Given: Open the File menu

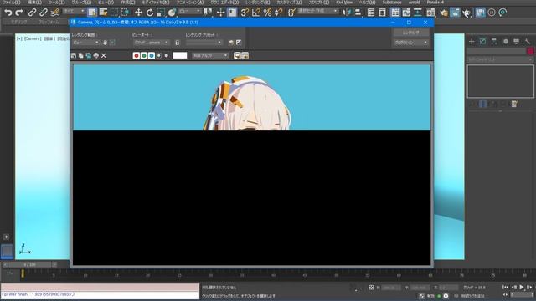Looking at the screenshot, I should [12, 2].
